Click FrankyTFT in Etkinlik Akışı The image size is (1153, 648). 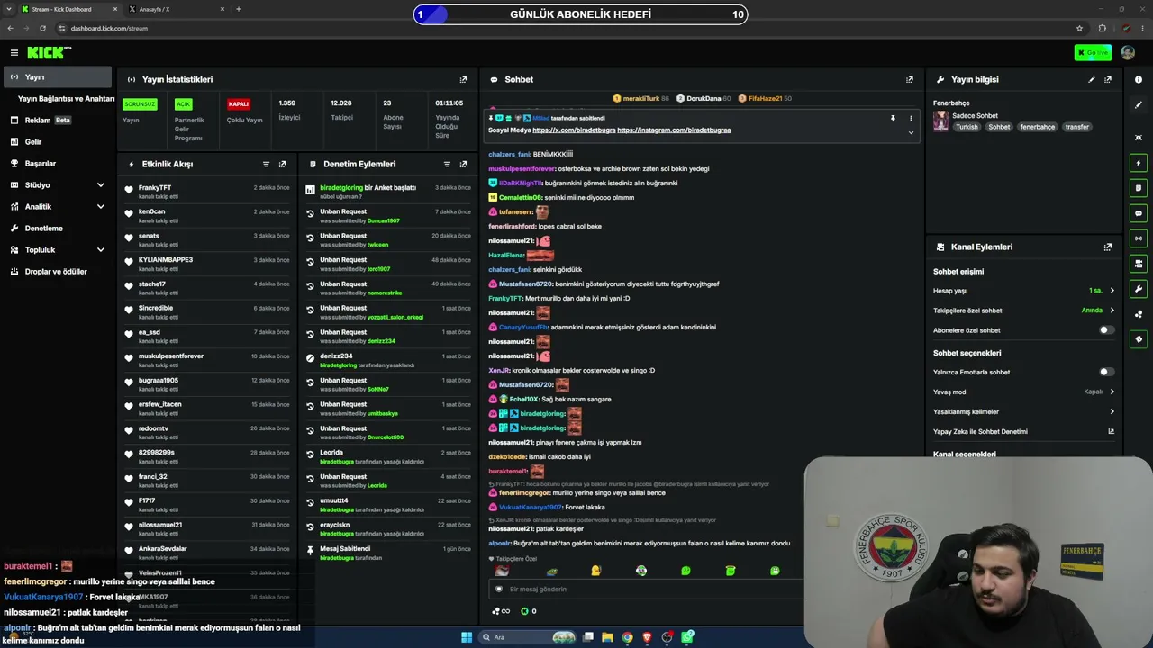(155, 188)
